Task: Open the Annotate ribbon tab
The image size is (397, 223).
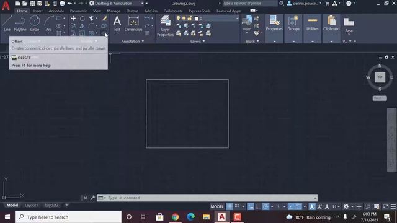Action: (56, 11)
